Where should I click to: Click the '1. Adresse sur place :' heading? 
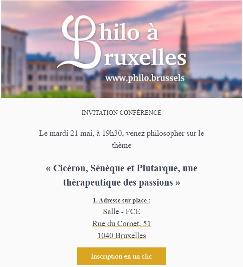pos(121,200)
